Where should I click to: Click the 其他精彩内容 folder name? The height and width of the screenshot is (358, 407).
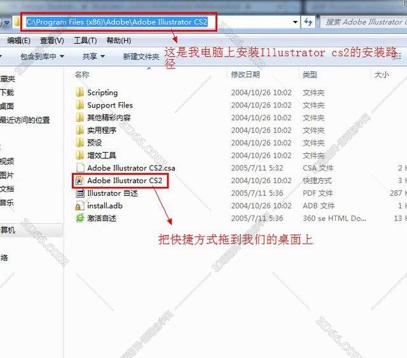109,118
